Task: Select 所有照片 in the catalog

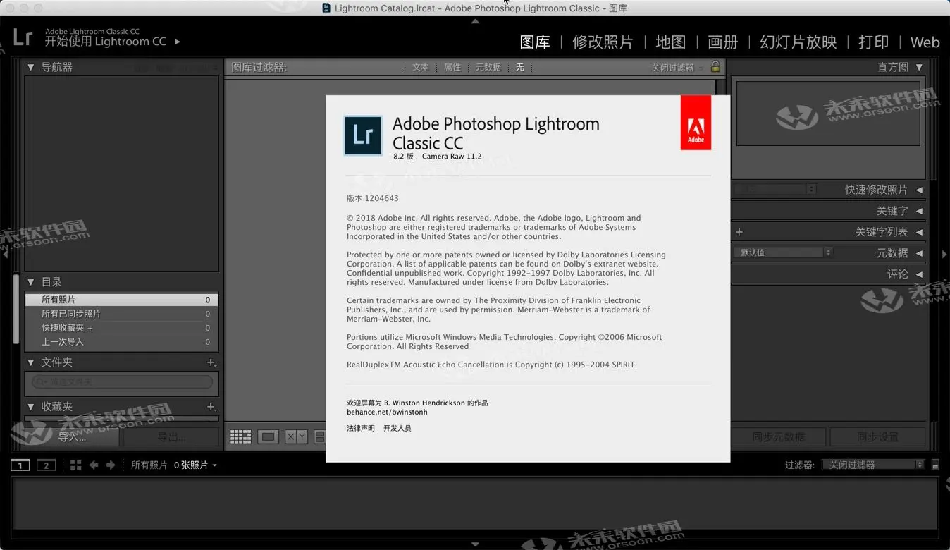Action: tap(121, 300)
